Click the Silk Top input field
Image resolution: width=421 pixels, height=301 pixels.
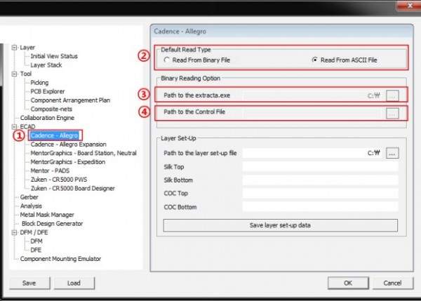click(320, 167)
